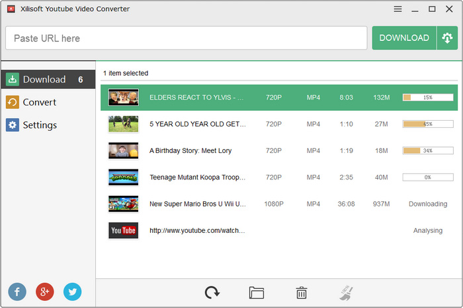Select the New Super Mario Bros thumbnail
463x308 pixels.
[123, 204]
